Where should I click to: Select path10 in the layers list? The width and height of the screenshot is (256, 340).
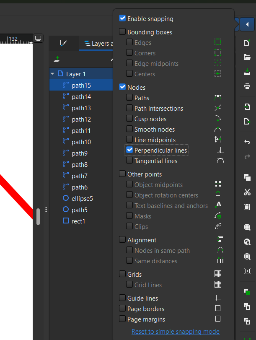[81, 142]
